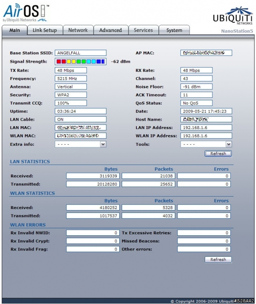The width and height of the screenshot is (256, 304).
Task: Click the Date field 2009-05-21 17:45:23
Action: click(x=206, y=111)
